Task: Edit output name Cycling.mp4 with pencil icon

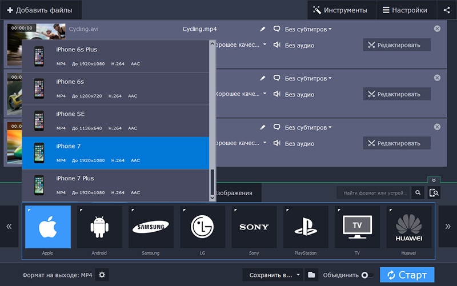Action: pos(263,29)
